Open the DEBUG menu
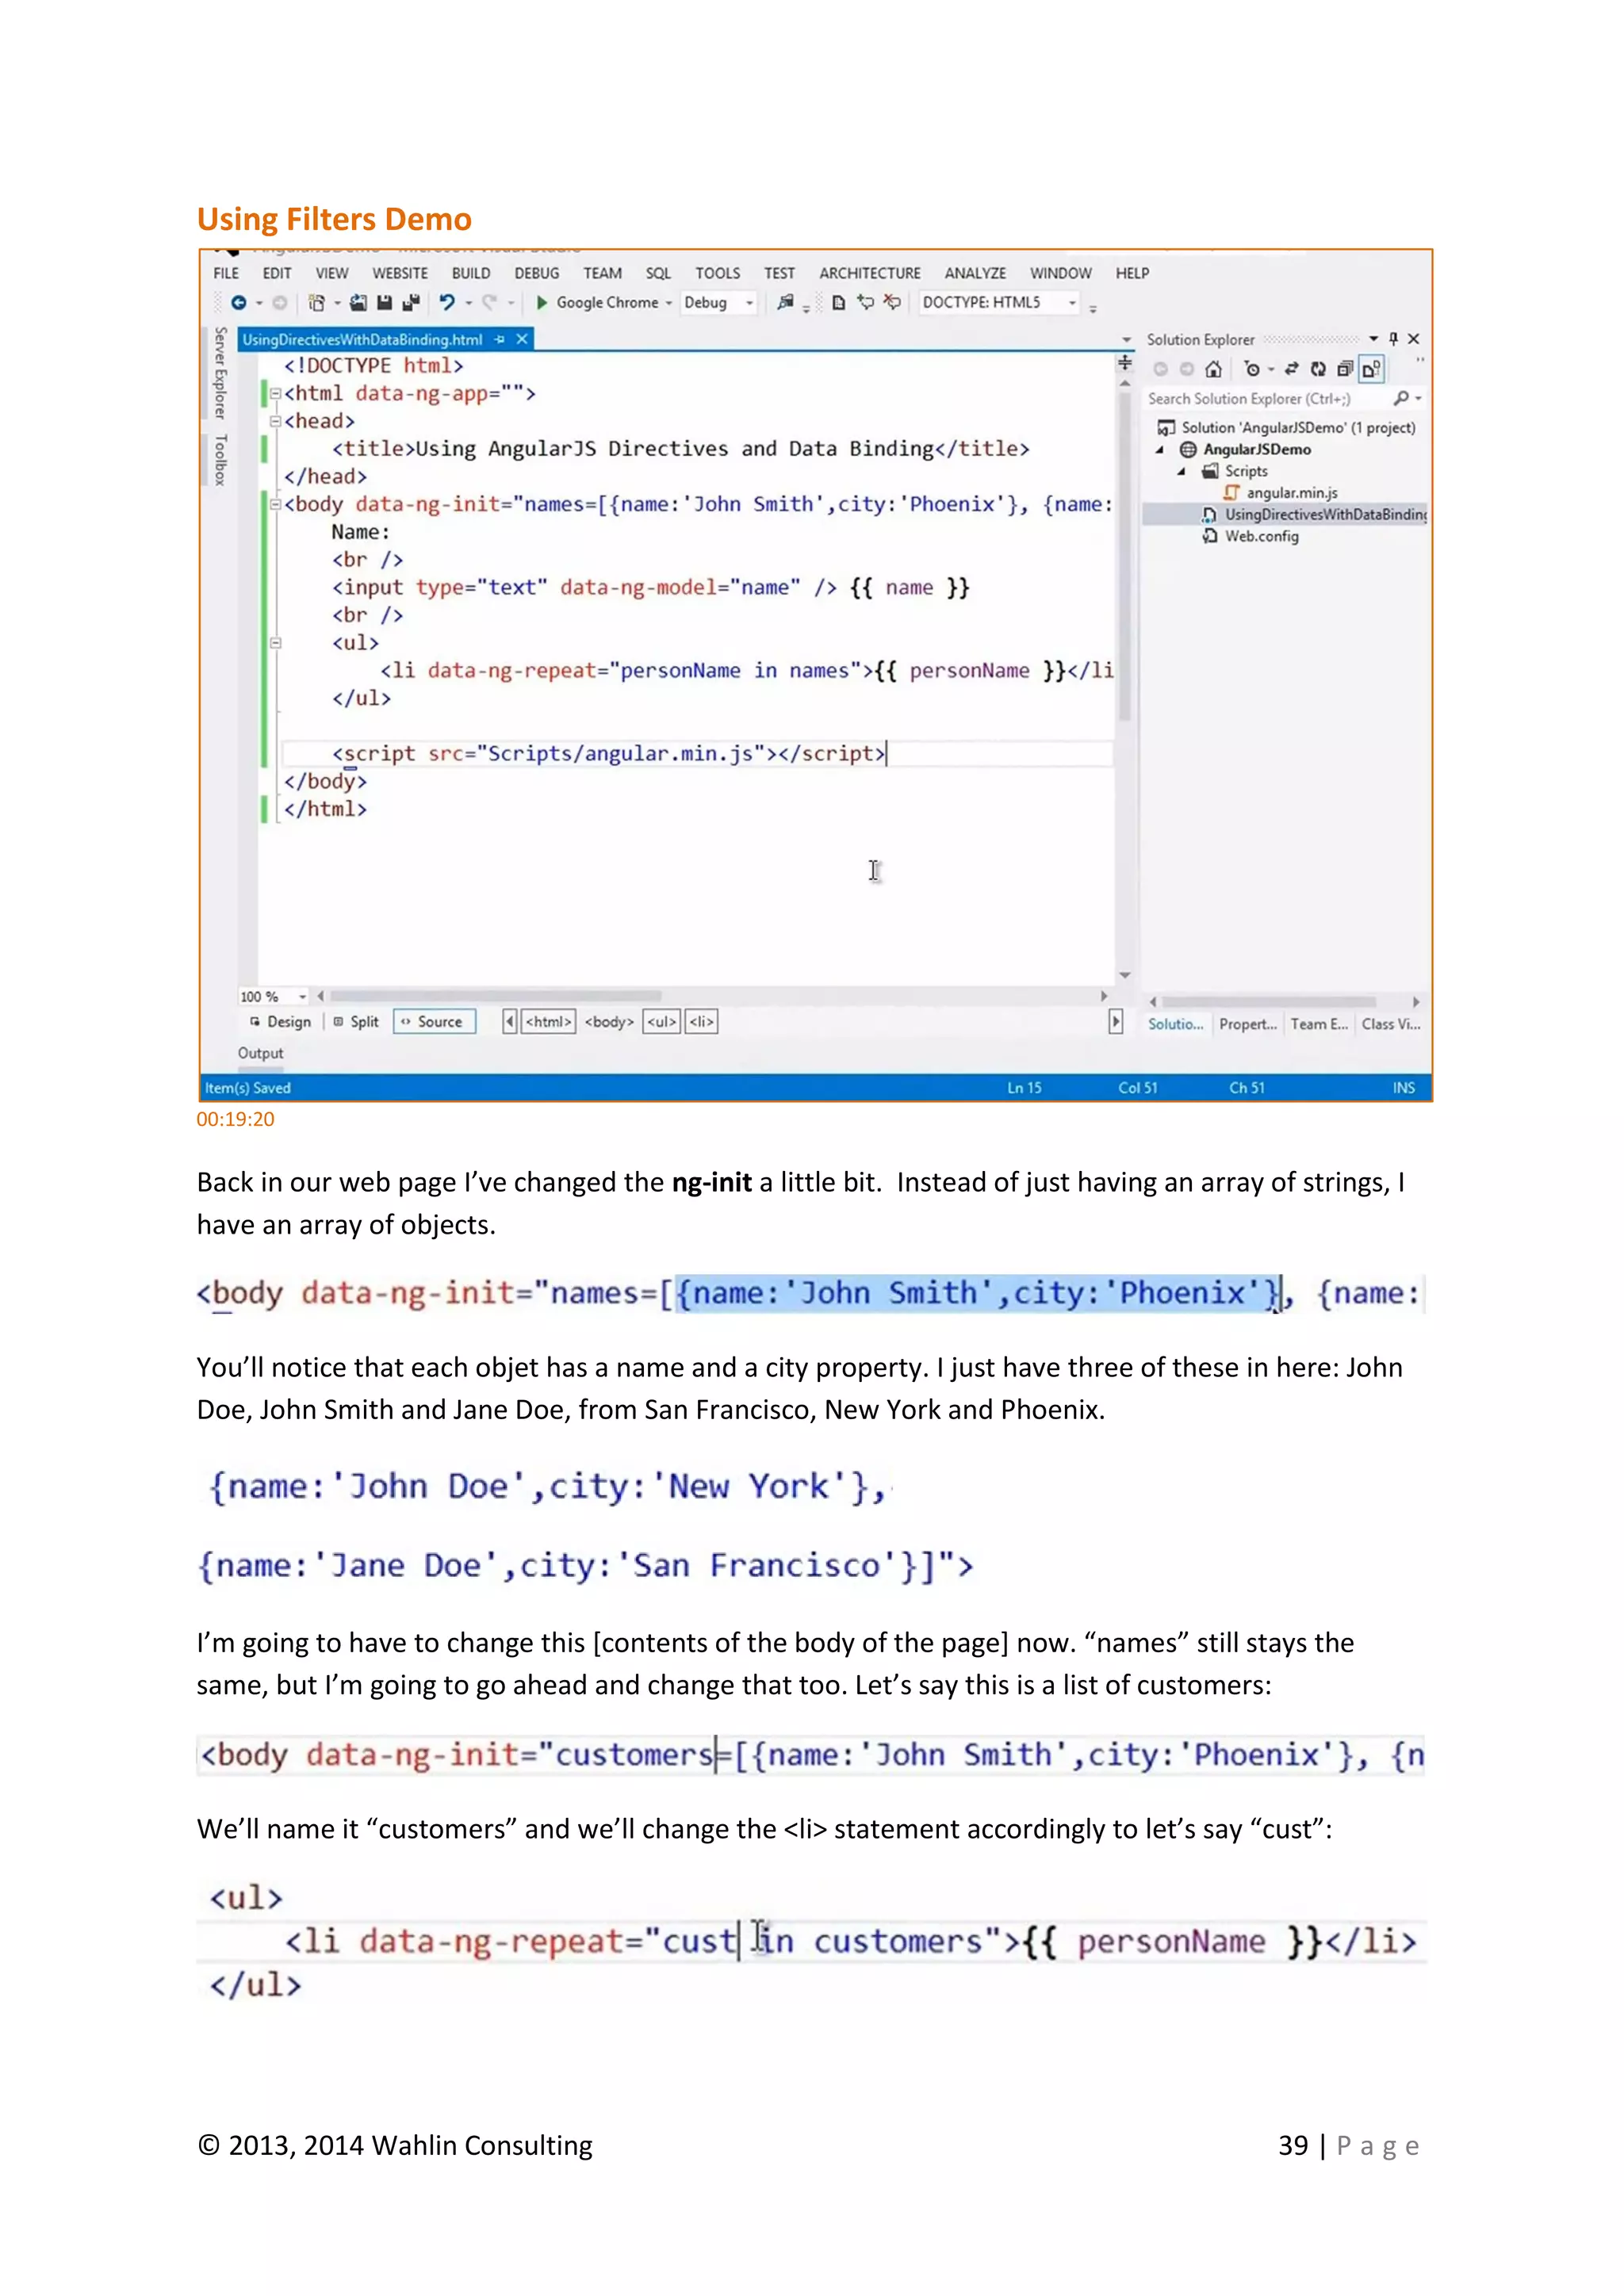Screen dimensions: 1624x2296 click(537, 273)
